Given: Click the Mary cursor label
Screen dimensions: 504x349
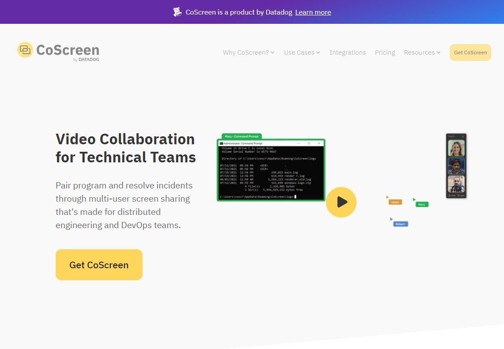Looking at the screenshot, I should [x=422, y=204].
